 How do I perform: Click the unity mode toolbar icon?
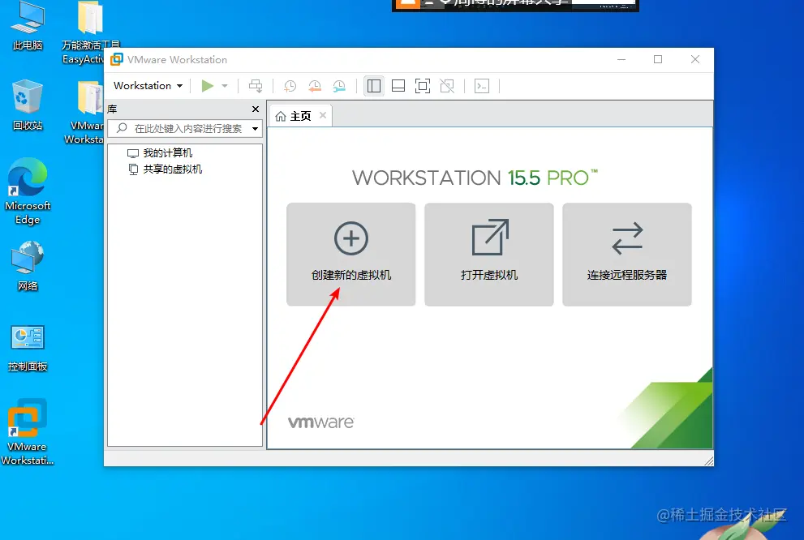[x=447, y=86]
